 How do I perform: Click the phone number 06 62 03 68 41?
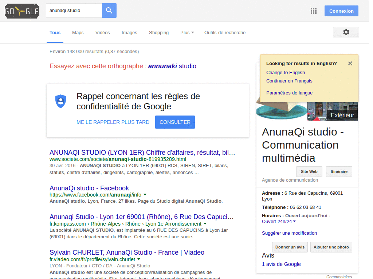[x=306, y=207]
